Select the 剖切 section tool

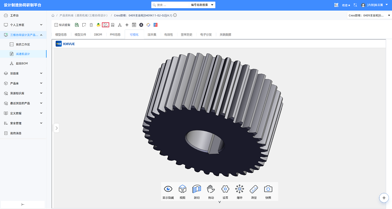point(197,192)
